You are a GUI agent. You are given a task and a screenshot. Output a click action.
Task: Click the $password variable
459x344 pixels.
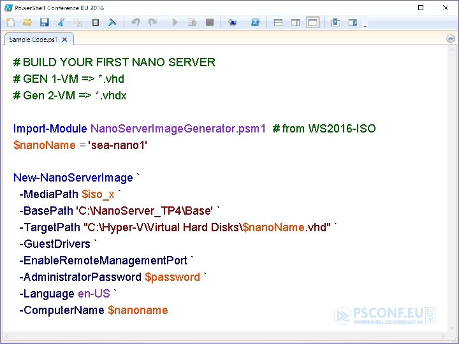tap(172, 277)
